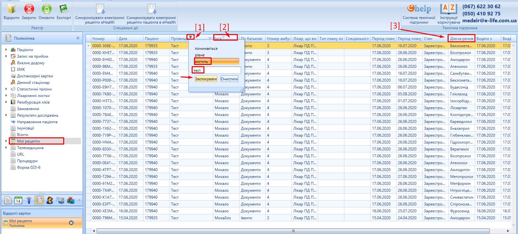Click the document icon in bottom module bar
The image size is (518, 234).
click(8, 200)
